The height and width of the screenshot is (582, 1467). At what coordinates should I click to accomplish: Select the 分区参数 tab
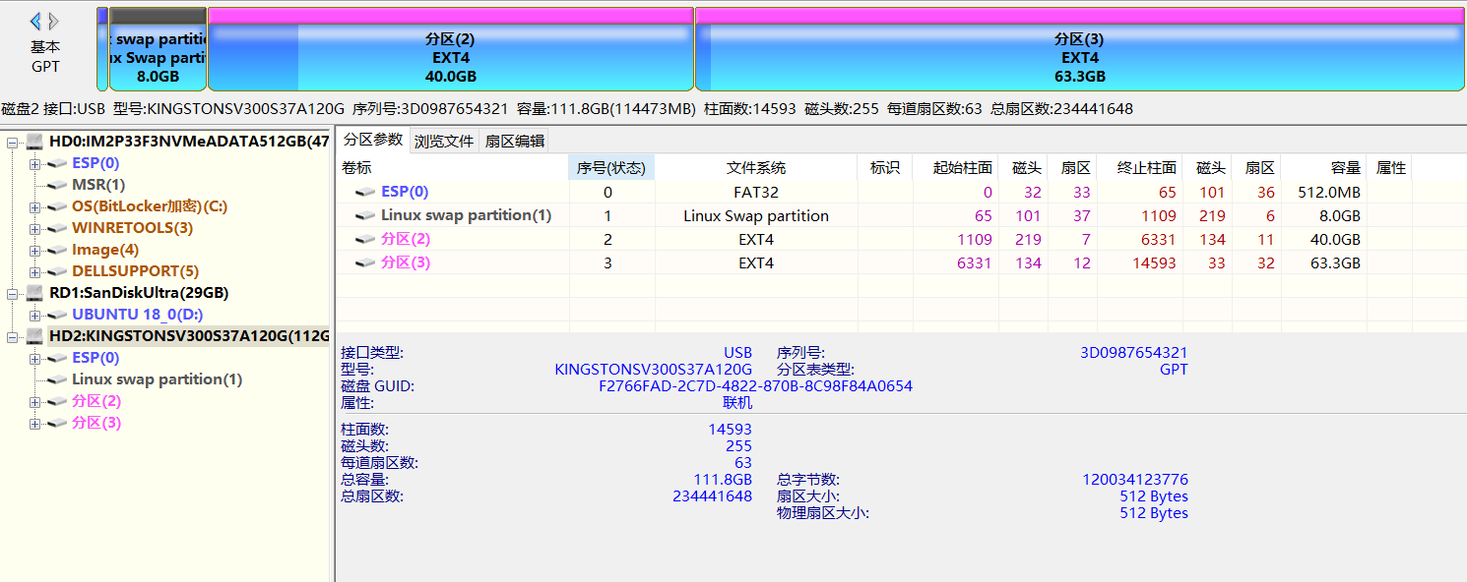pos(371,140)
